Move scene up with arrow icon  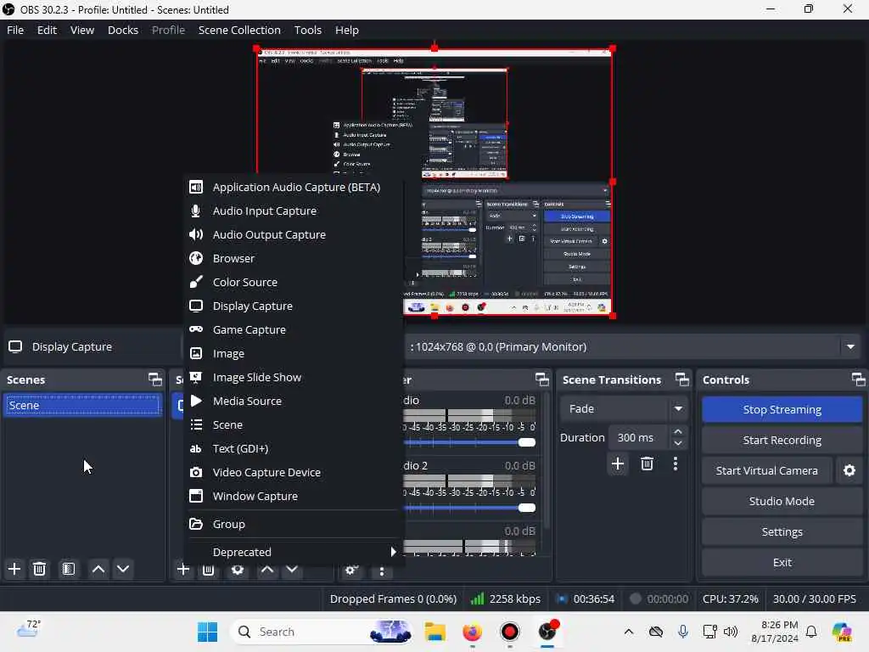98,569
